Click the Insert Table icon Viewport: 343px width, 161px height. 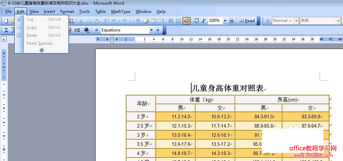(x=154, y=21)
